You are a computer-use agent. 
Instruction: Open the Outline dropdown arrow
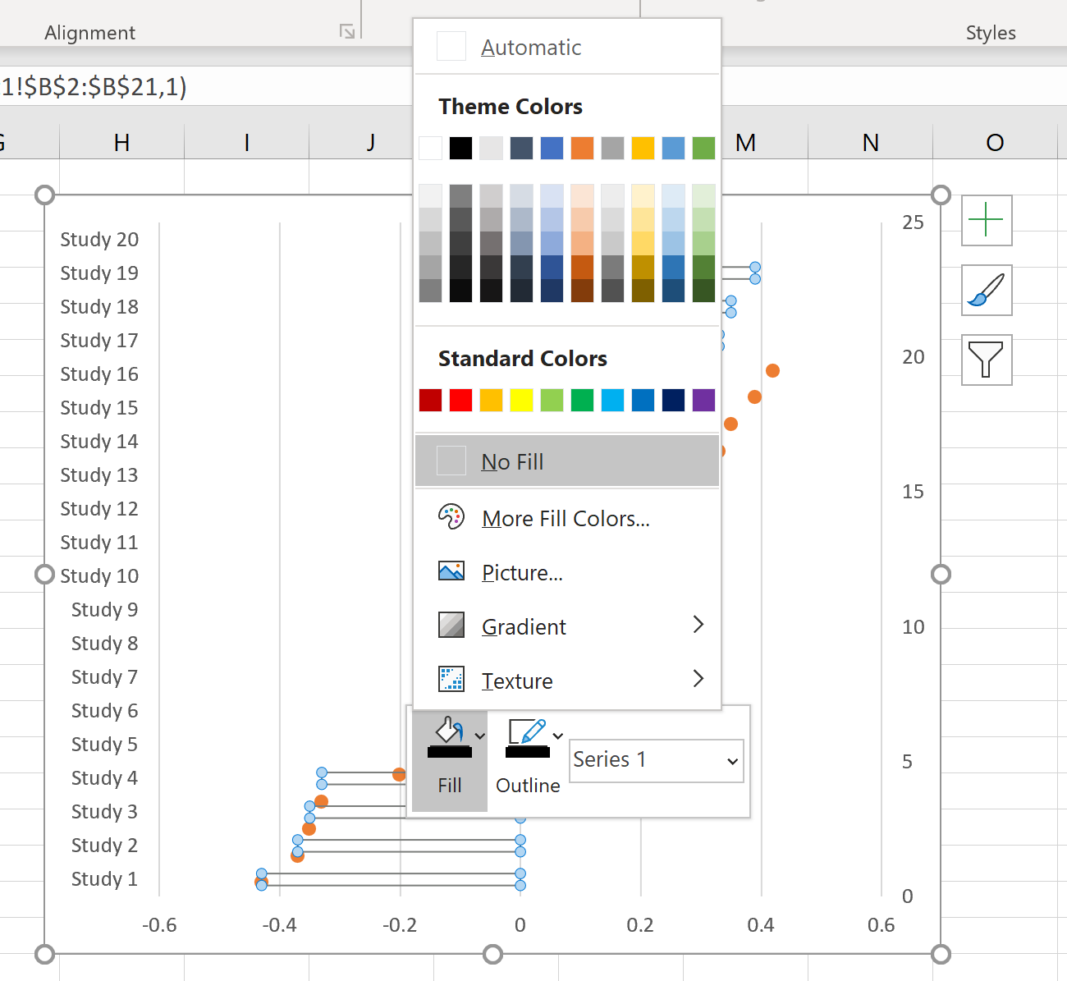[558, 735]
